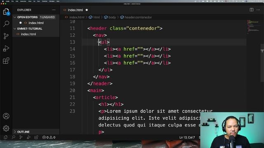Click the <article> tag on line 21

[x=106, y=97]
